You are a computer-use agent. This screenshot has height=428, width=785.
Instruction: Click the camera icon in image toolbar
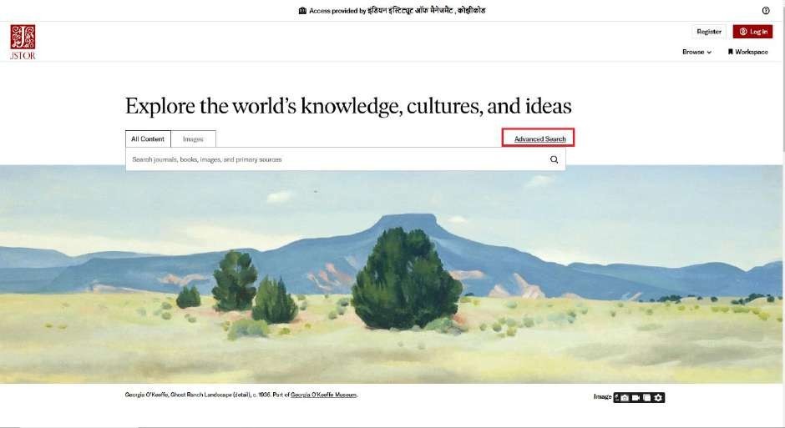625,398
